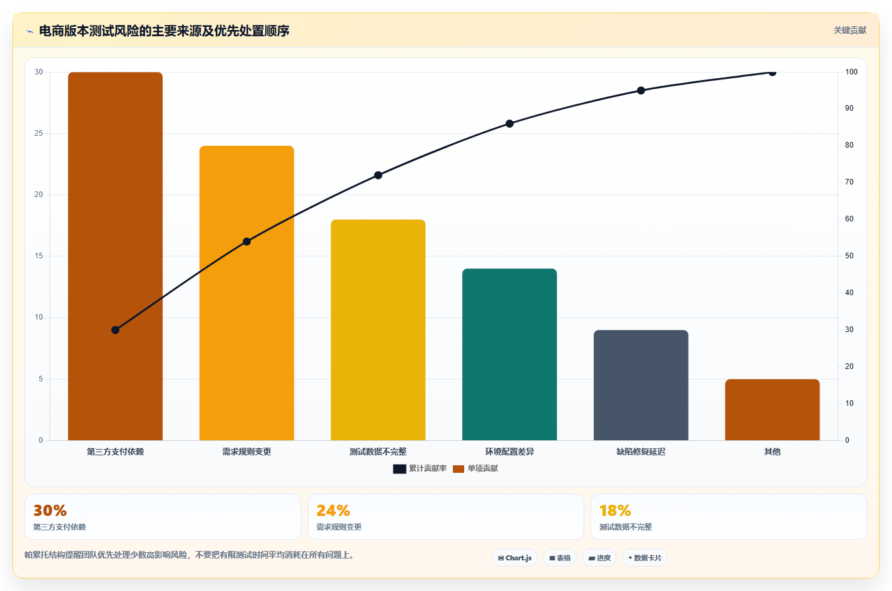892x591 pixels.
Task: Click the 第三方支付依赖 bar in the chart
Action: pos(115,256)
